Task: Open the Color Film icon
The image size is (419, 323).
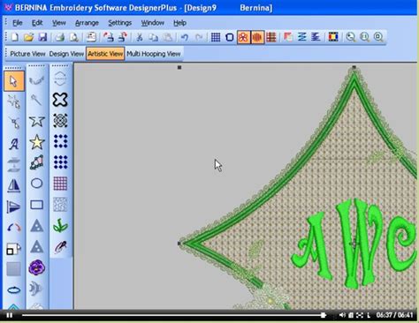Action: pos(333,37)
